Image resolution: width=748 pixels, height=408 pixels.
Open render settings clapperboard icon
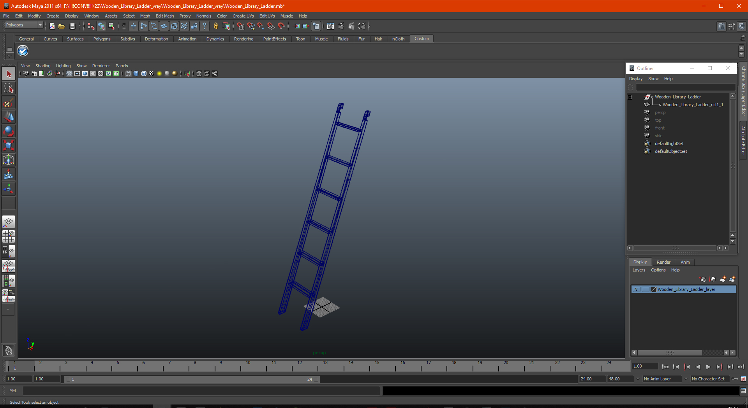362,26
